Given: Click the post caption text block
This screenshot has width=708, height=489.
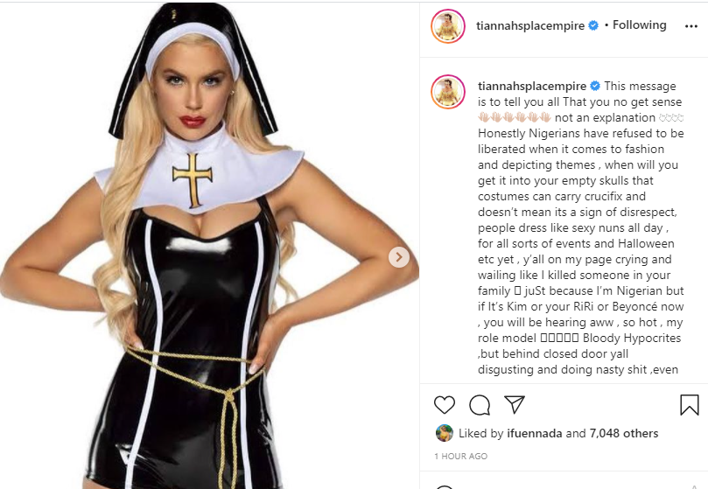Looking at the screenshot, I should [x=581, y=227].
